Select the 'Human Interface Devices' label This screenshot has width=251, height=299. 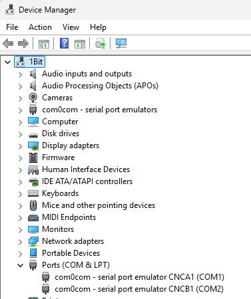(86, 169)
